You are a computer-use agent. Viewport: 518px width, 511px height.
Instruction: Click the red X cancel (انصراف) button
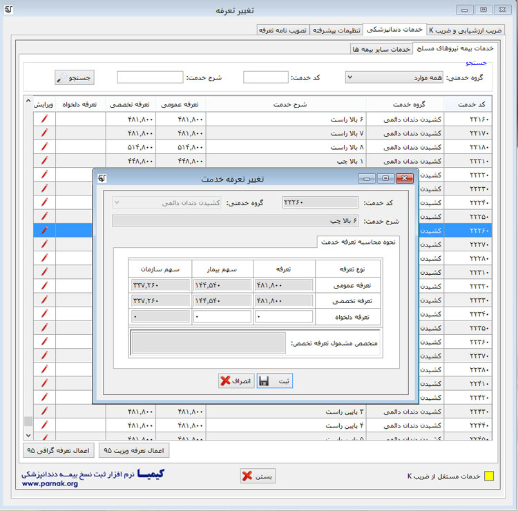[236, 380]
